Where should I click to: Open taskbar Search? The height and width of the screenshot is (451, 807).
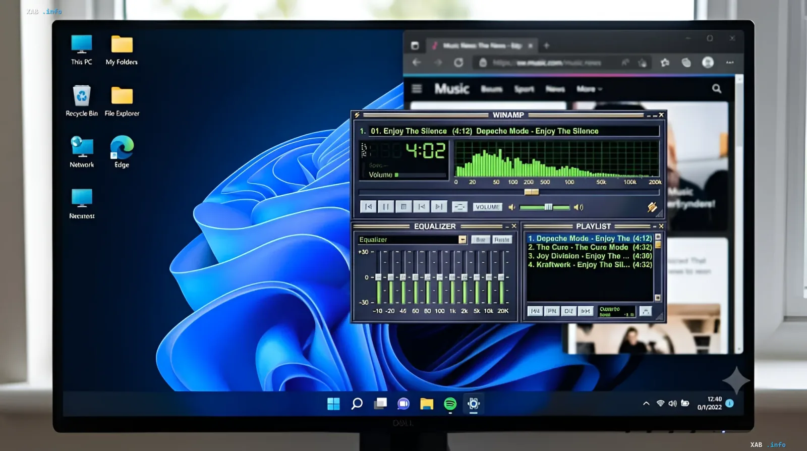pyautogui.click(x=357, y=404)
